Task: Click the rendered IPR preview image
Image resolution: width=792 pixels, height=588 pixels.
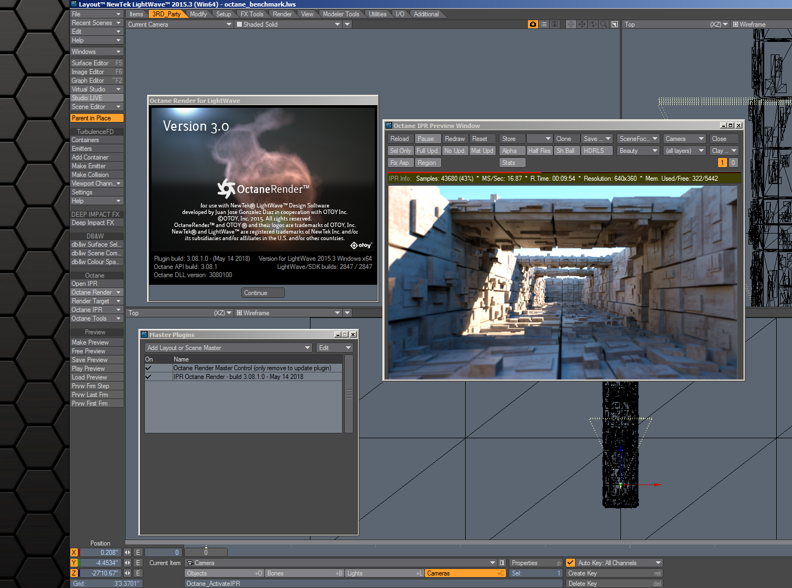Action: [563, 282]
